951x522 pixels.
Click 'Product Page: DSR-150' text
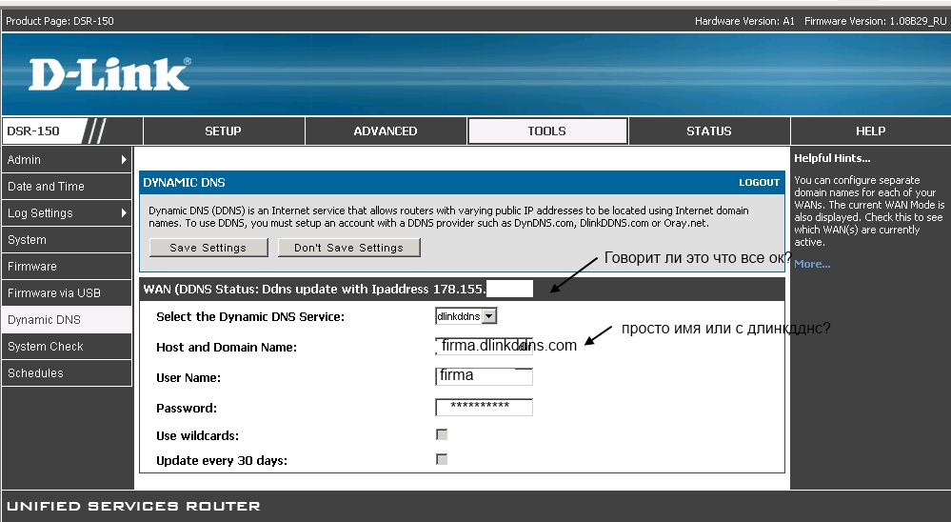click(x=59, y=21)
